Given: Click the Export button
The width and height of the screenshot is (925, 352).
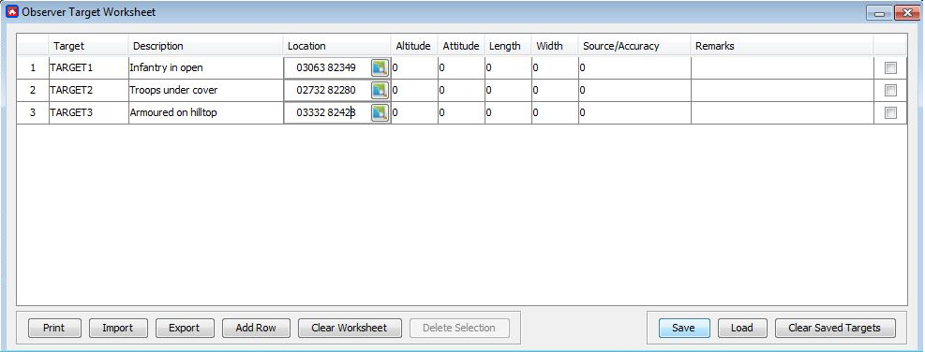Looking at the screenshot, I should pos(184,328).
